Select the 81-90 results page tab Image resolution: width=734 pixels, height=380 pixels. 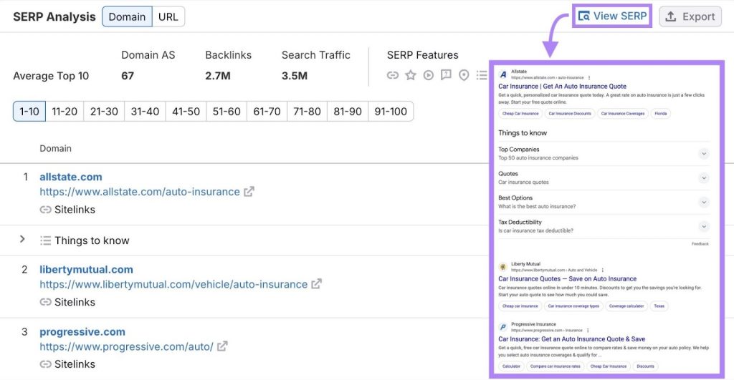point(348,111)
